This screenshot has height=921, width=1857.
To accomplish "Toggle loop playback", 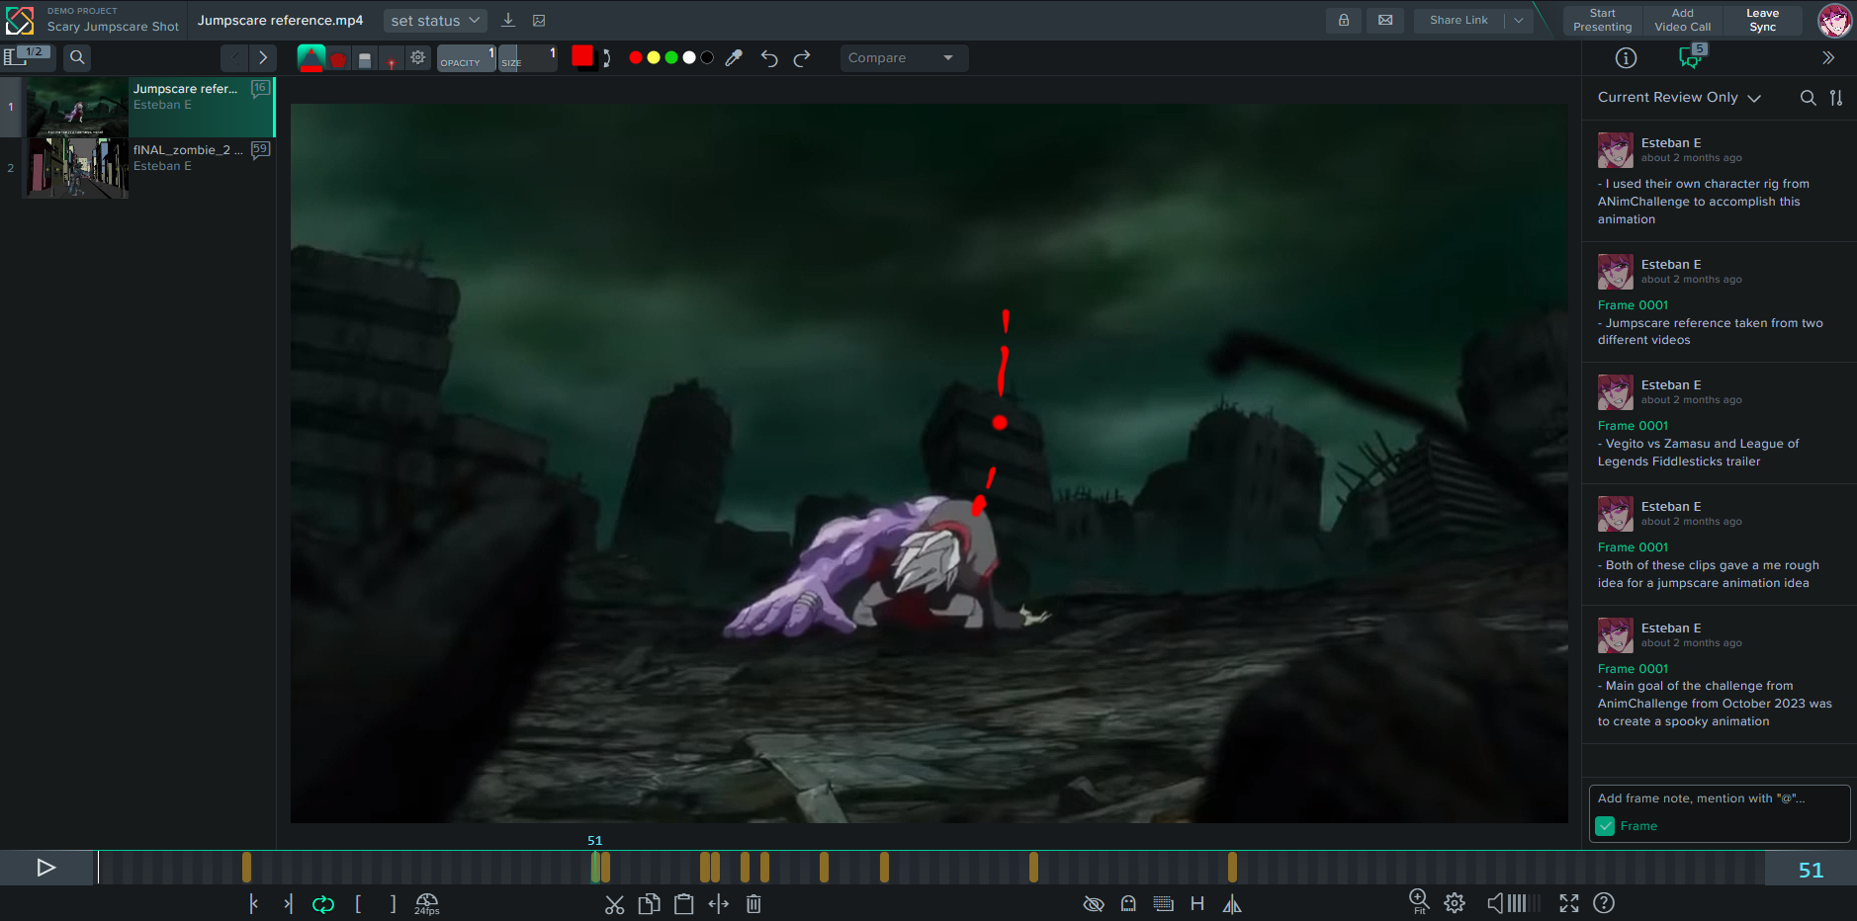I will (x=322, y=904).
